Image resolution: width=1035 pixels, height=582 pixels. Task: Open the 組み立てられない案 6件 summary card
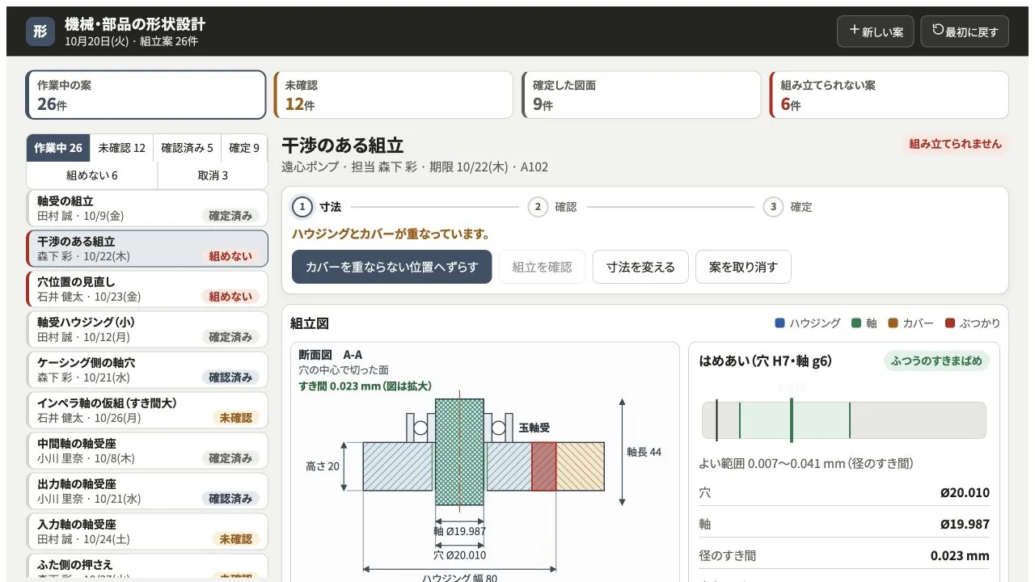889,95
